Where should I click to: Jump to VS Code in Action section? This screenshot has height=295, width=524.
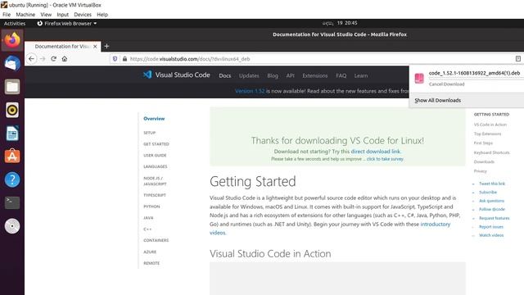click(x=490, y=125)
